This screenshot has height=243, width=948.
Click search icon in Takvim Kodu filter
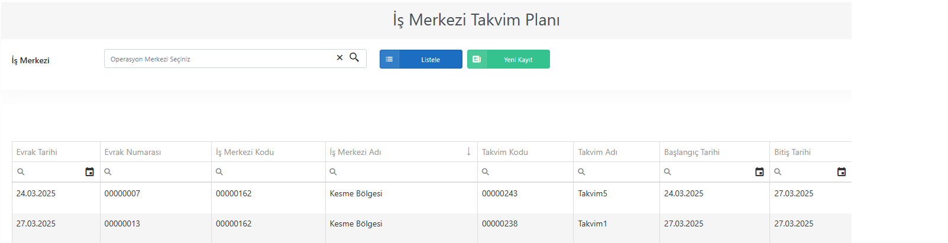pyautogui.click(x=485, y=172)
